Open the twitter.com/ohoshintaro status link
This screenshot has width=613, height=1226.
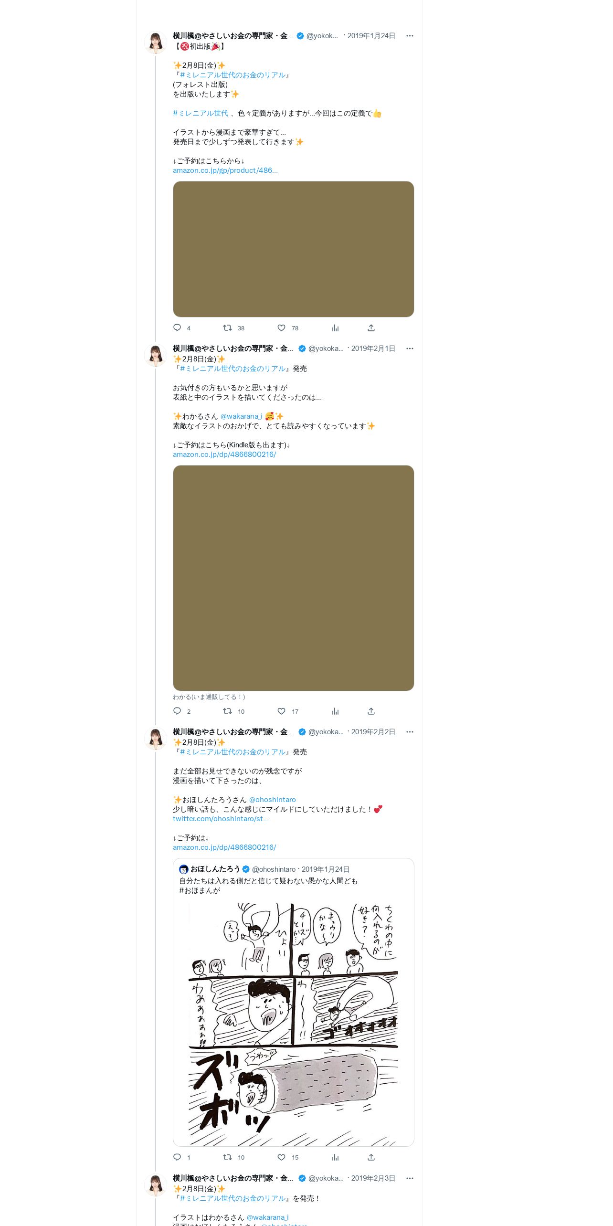tap(221, 819)
